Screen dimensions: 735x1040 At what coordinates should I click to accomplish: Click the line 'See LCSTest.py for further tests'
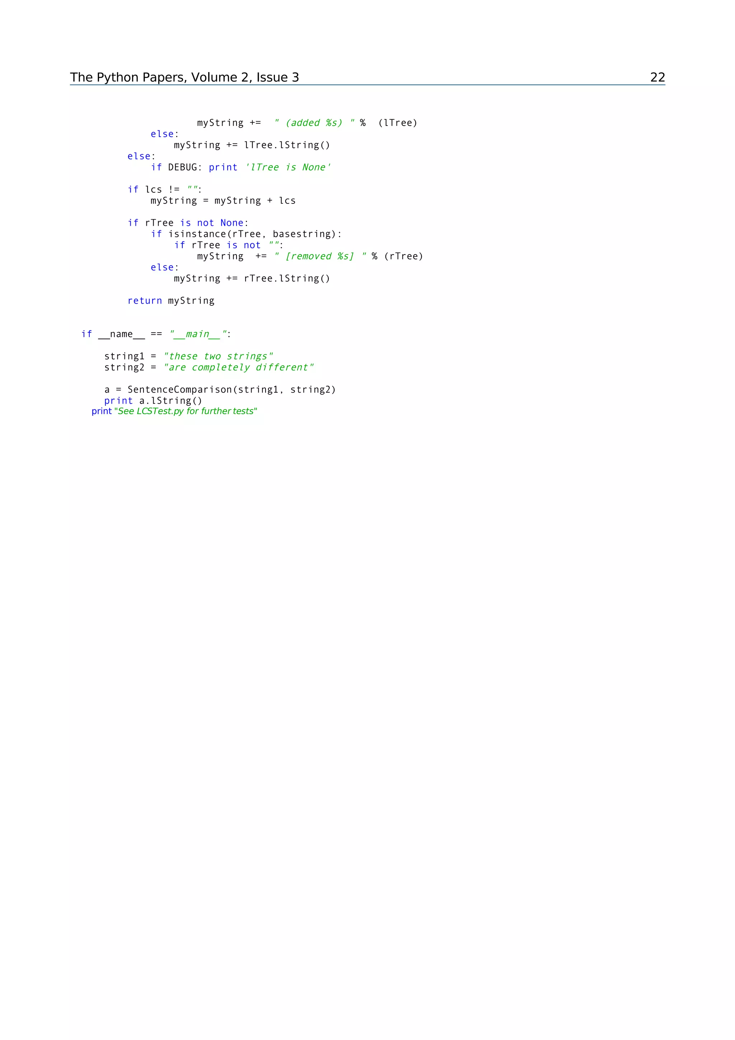coord(174,411)
